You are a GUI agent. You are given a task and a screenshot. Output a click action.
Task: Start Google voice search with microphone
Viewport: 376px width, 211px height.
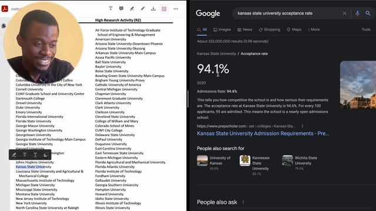point(357,13)
